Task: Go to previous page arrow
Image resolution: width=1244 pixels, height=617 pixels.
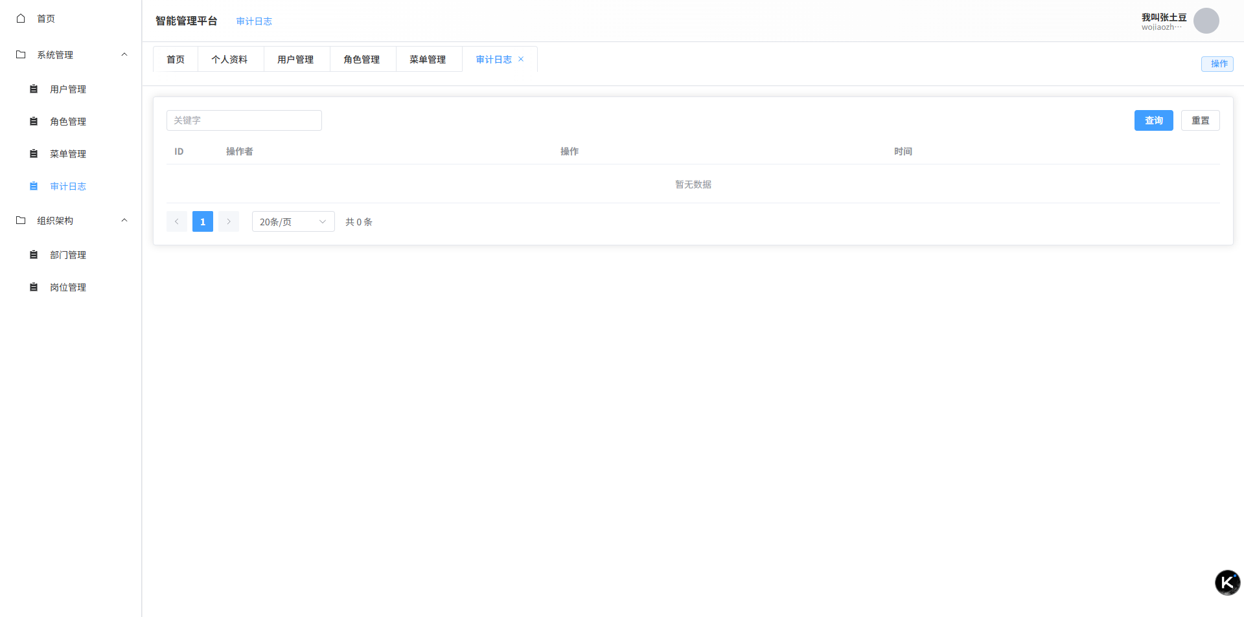Action: 177,221
